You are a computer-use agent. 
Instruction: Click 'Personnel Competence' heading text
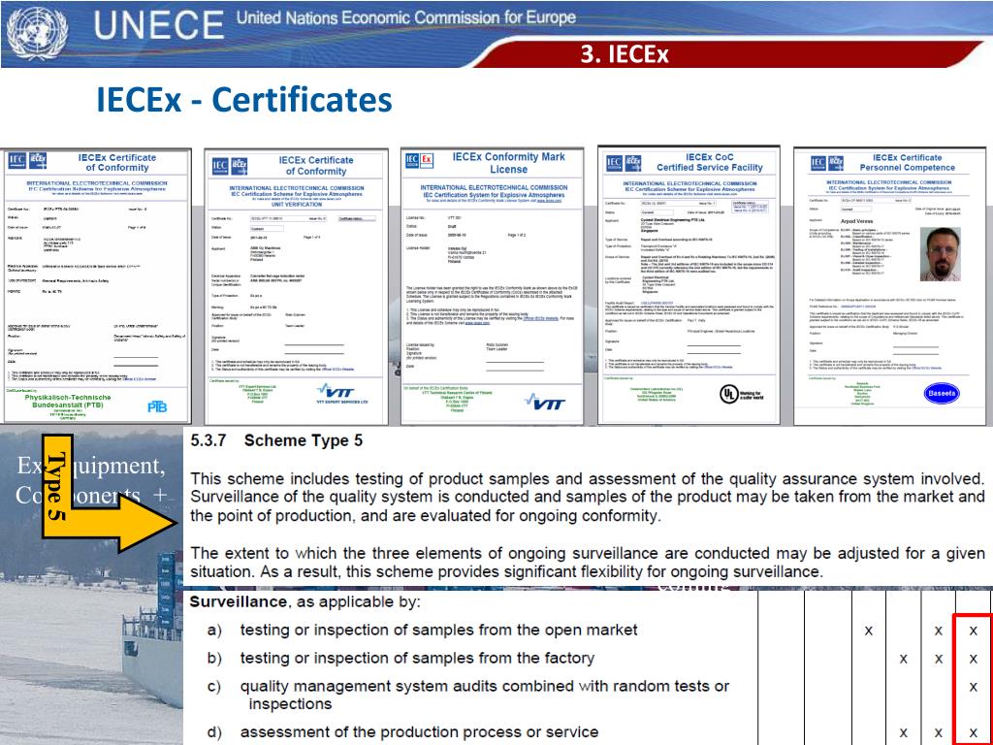click(x=907, y=167)
